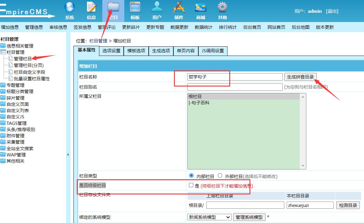Enable the 是 checkbox for 是否终级栏目
Viewport: 364px width, 223px height.
[191, 185]
